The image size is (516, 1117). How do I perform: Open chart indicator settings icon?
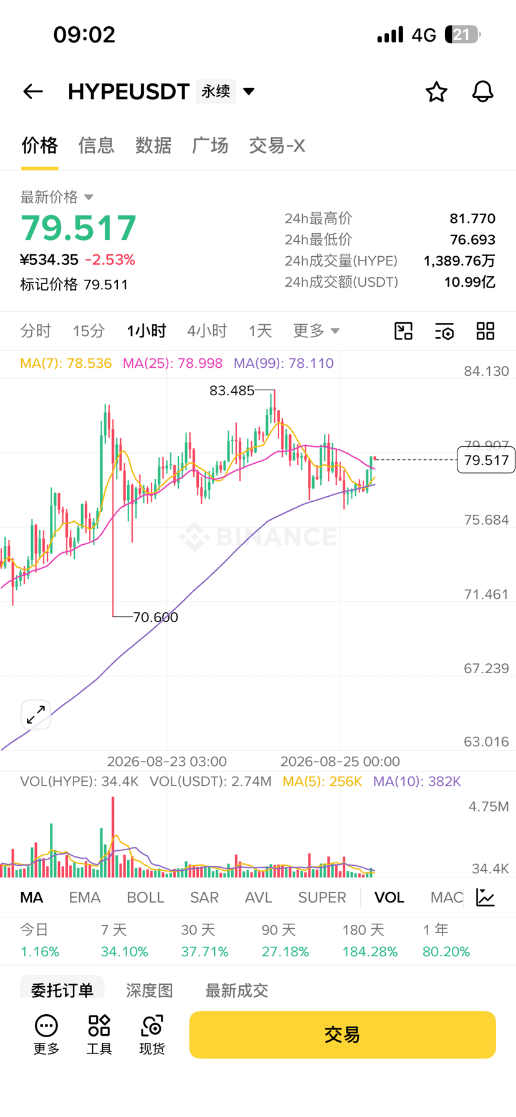click(444, 331)
